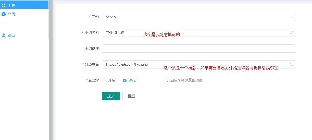Click the 重置 button
Viewport: 312px width, 140px height.
pyautogui.click(x=131, y=96)
